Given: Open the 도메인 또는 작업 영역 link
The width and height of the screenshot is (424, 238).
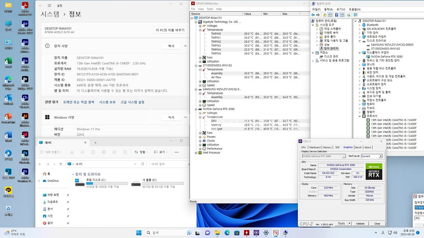Looking at the screenshot, I should [79, 102].
